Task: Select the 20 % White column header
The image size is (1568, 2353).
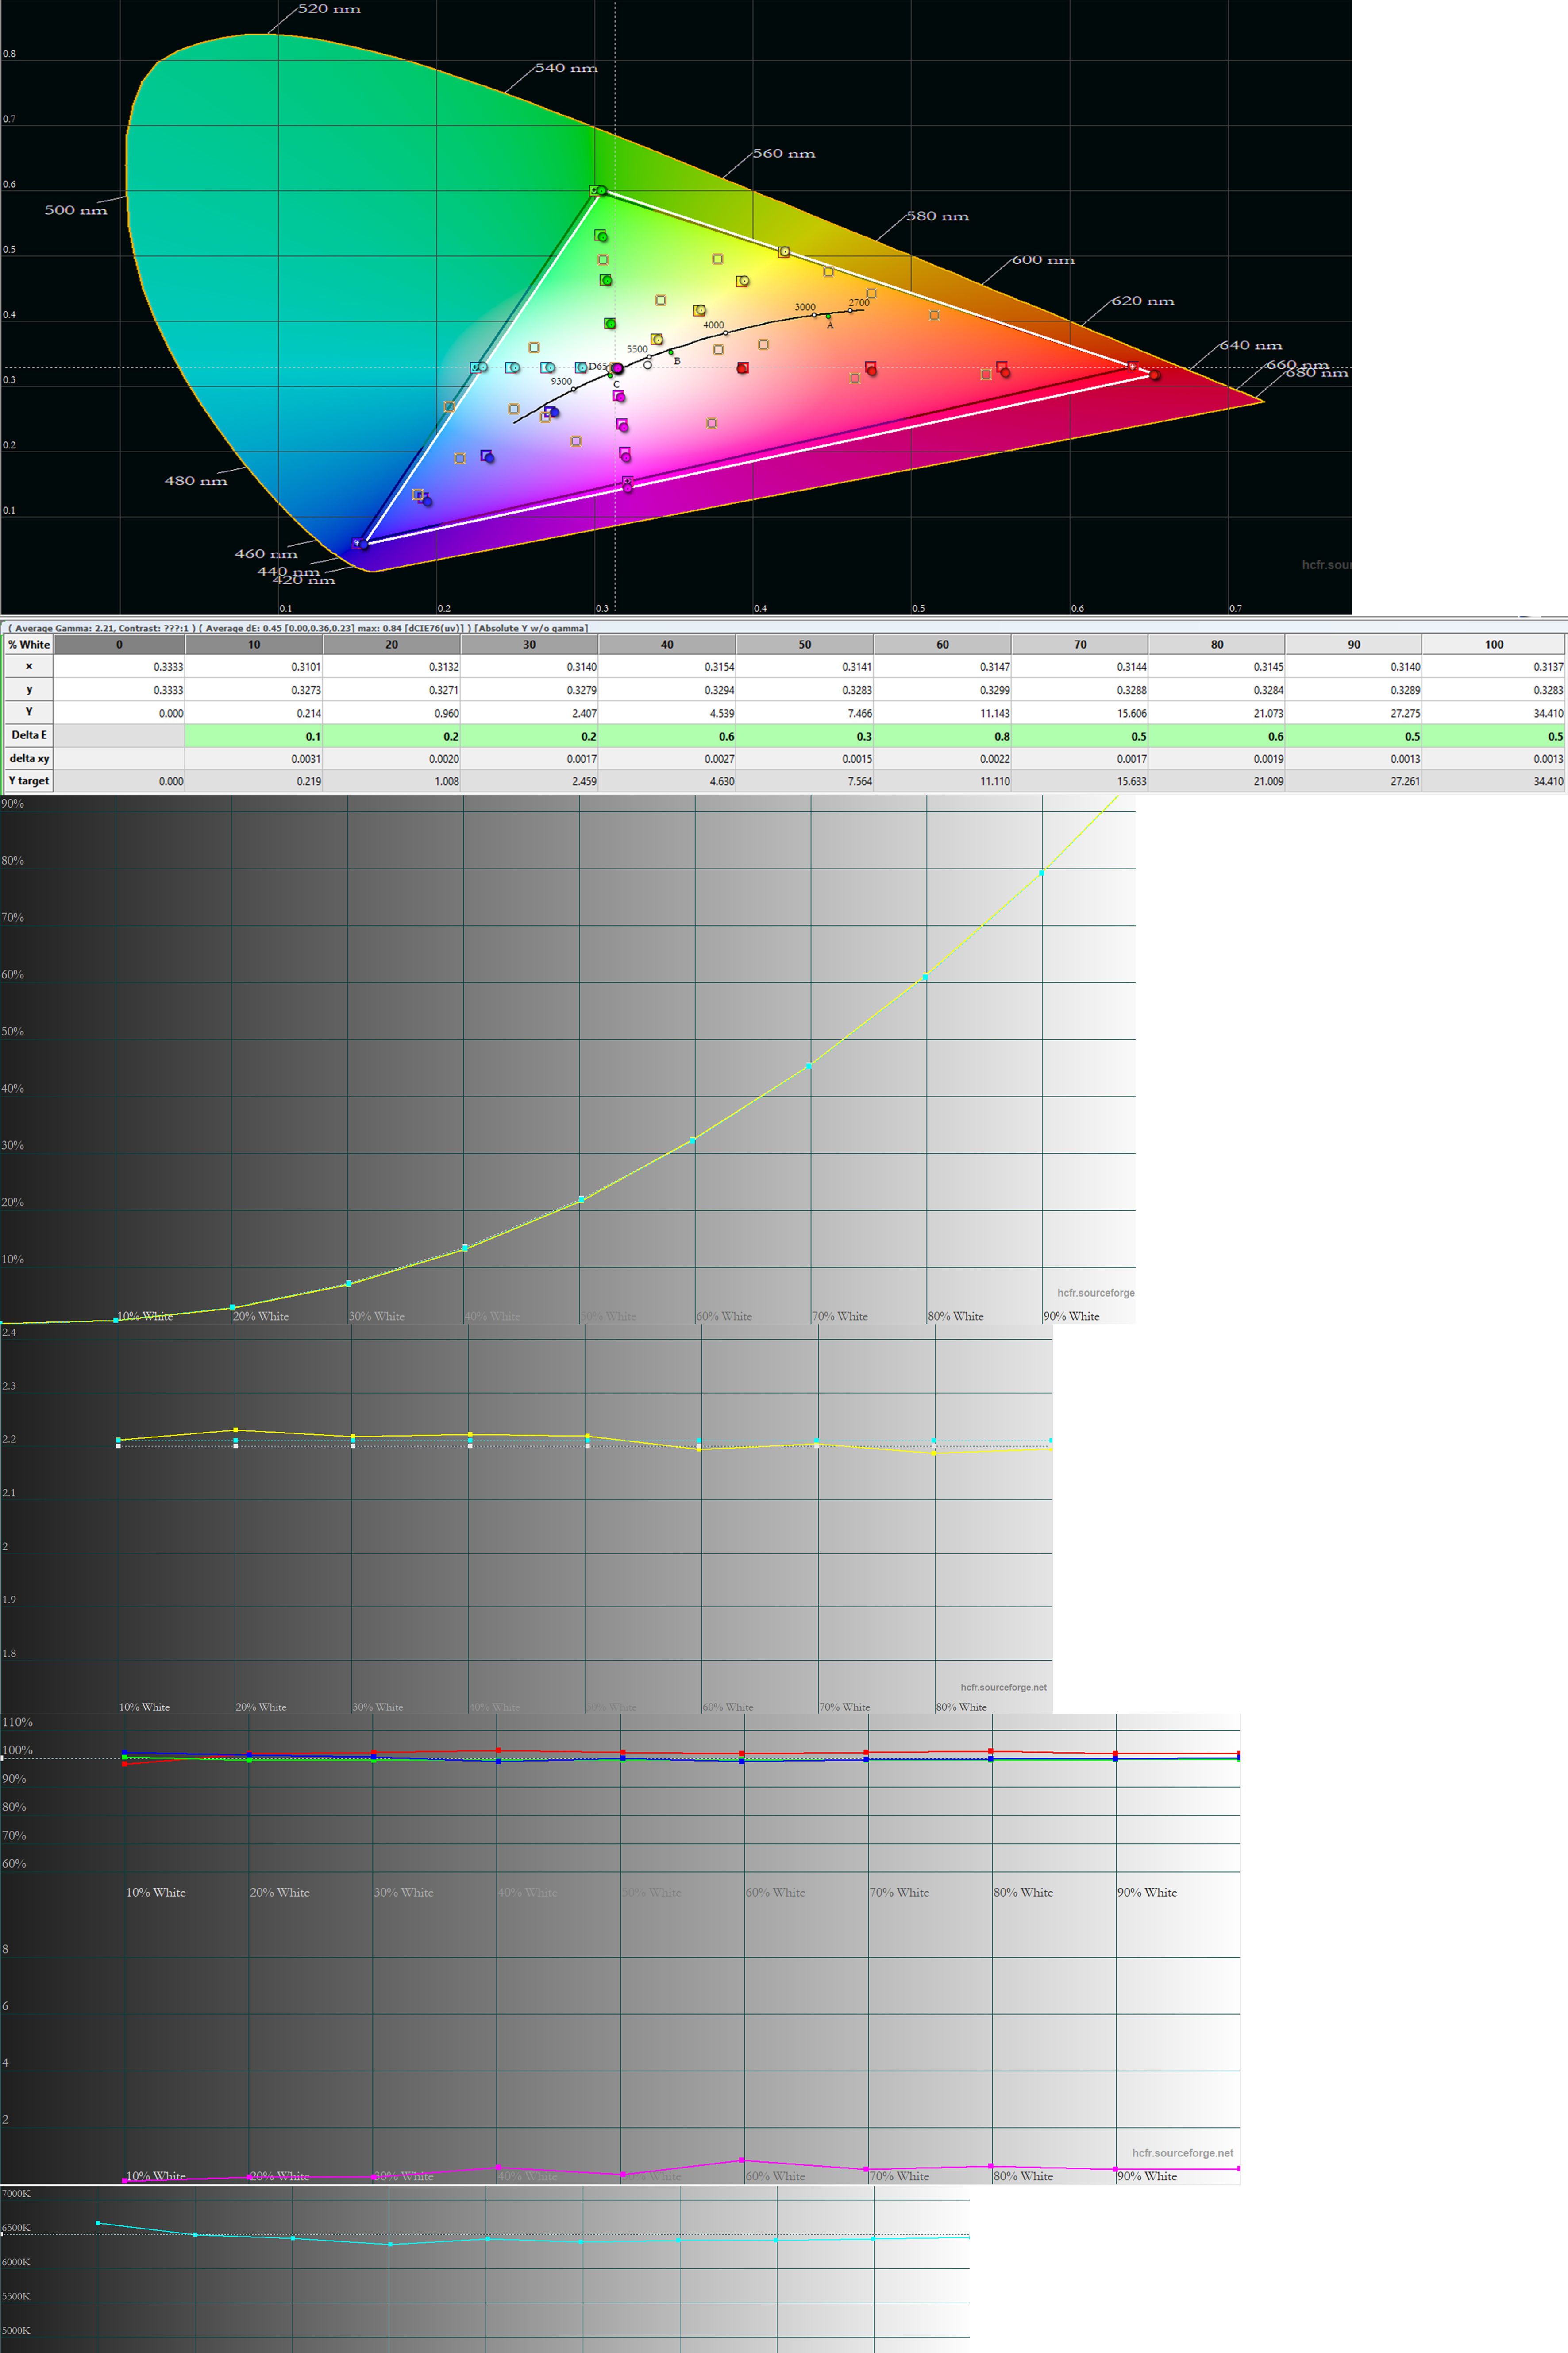Action: pyautogui.click(x=392, y=644)
